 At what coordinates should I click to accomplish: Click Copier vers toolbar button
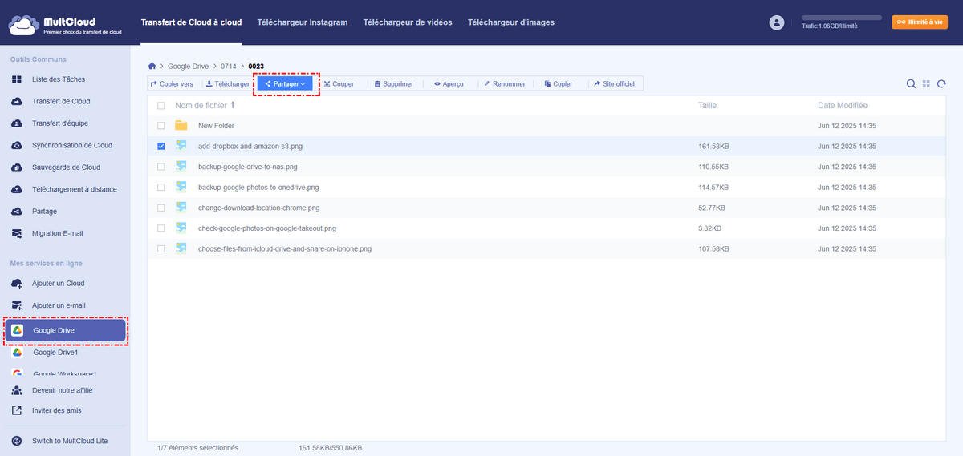click(x=172, y=83)
